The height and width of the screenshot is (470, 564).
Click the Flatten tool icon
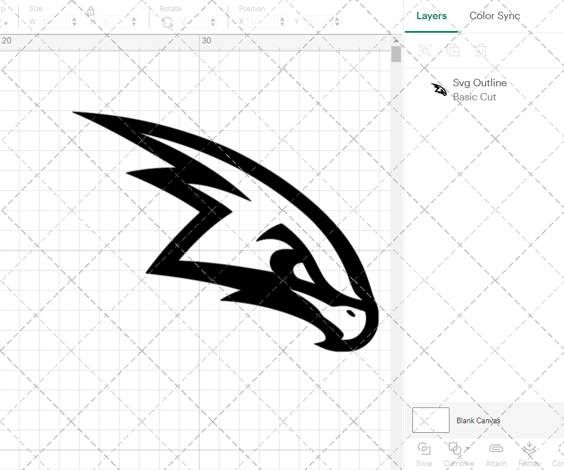[x=529, y=448]
